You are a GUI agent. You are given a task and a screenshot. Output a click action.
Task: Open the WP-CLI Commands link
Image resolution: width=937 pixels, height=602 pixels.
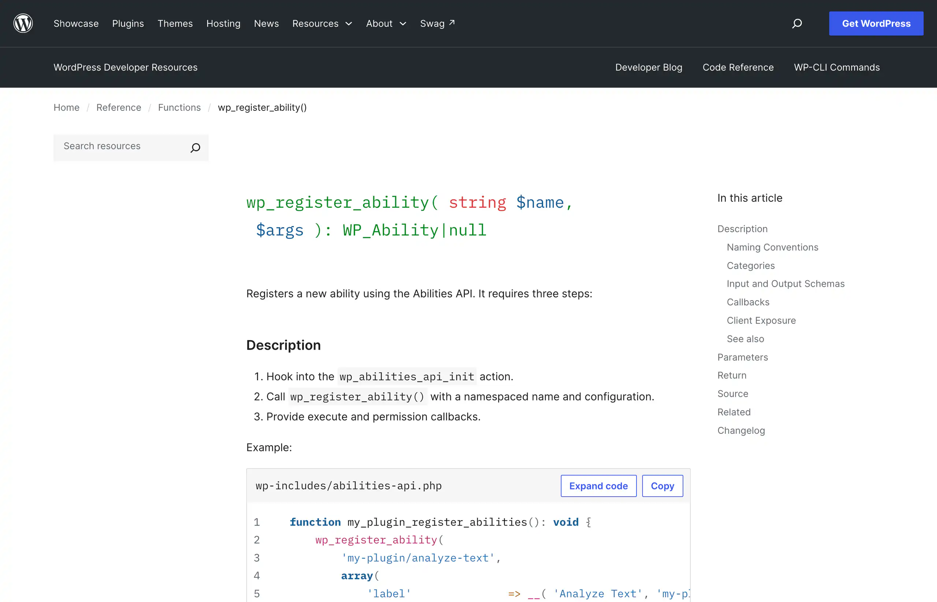[836, 67]
